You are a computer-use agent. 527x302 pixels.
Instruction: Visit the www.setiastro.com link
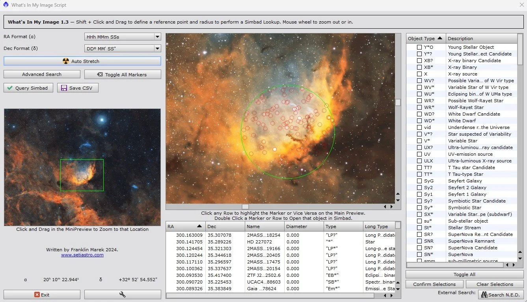82,255
